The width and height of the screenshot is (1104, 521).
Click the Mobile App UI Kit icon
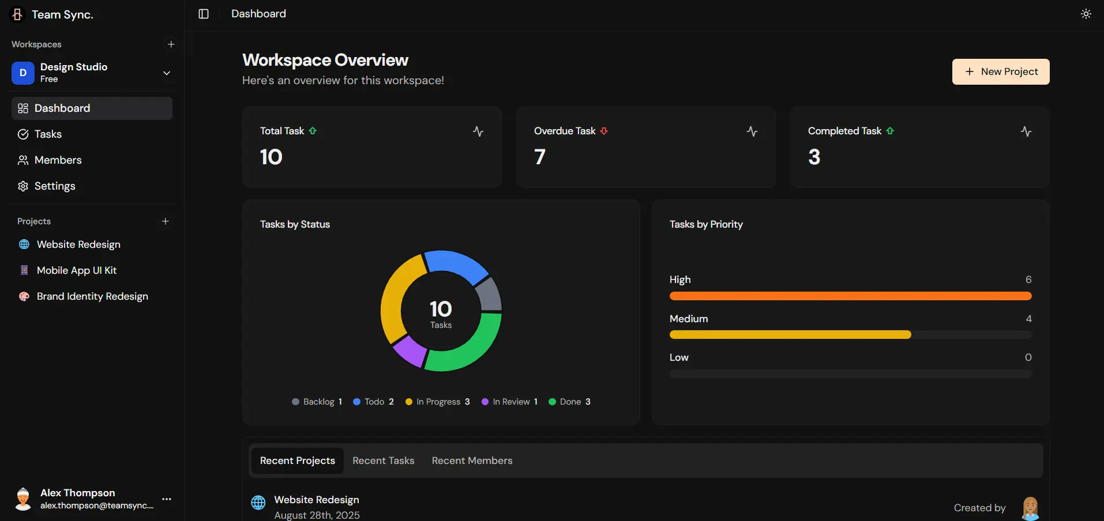(x=24, y=270)
